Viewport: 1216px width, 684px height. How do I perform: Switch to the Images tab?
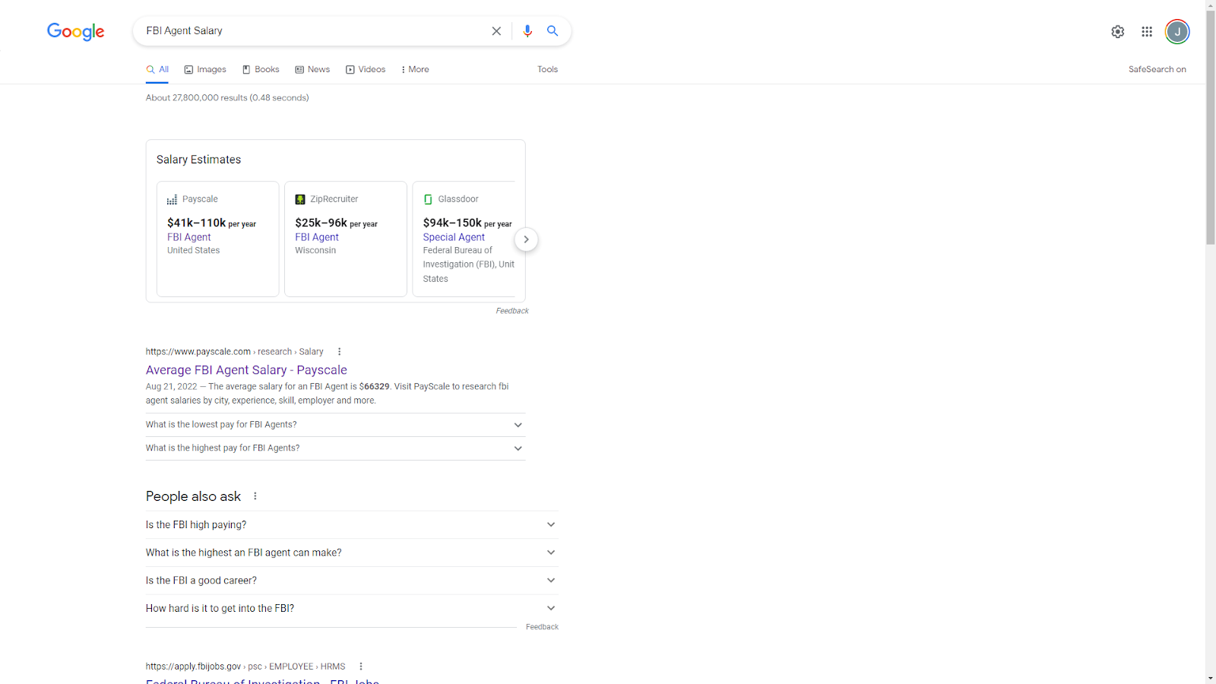pyautogui.click(x=205, y=69)
